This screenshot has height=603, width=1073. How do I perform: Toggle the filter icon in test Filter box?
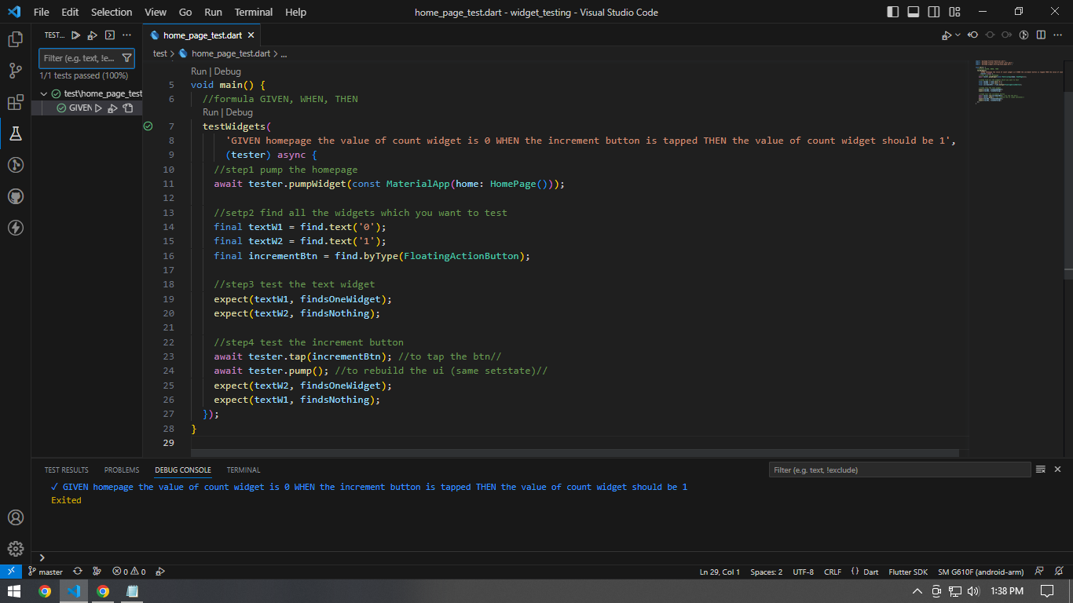pyautogui.click(x=127, y=57)
